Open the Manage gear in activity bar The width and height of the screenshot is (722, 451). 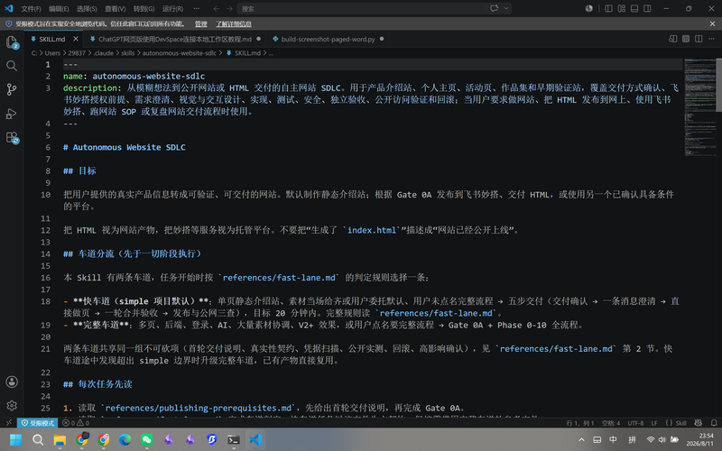coord(12,405)
